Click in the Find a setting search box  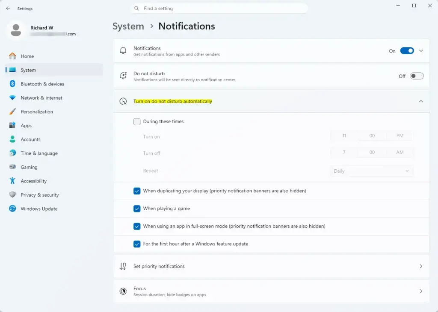[x=219, y=9]
